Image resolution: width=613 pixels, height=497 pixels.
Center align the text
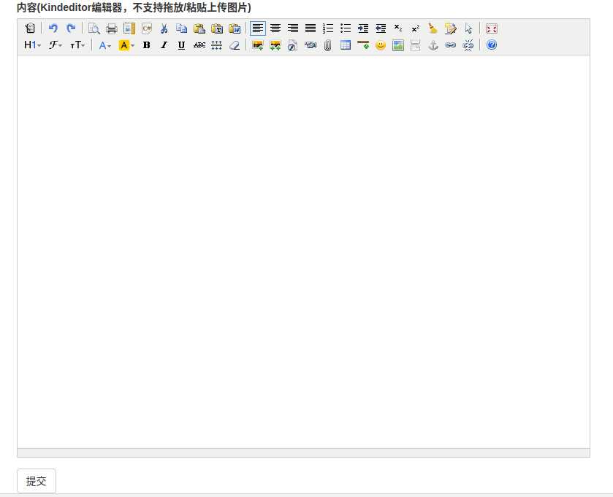coord(275,28)
